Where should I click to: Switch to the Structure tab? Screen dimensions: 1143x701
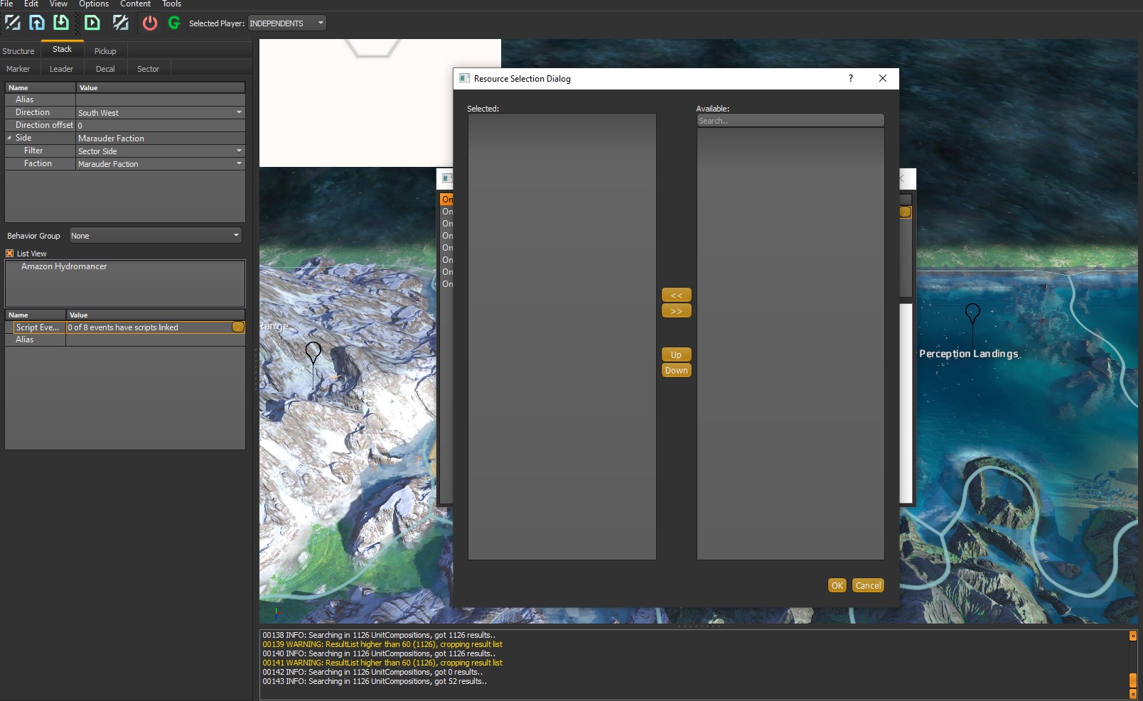click(18, 51)
